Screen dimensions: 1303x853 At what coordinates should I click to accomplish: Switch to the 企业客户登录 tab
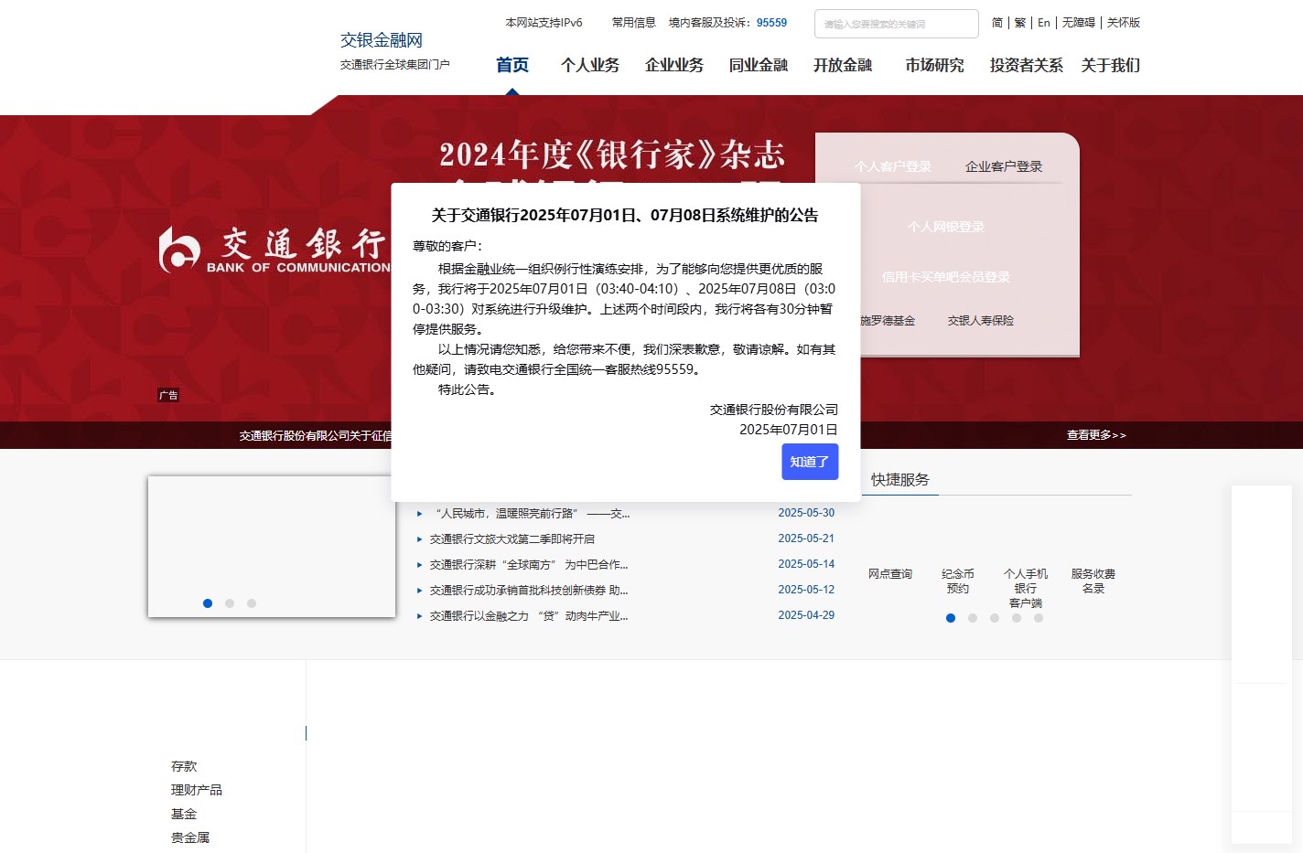pos(1004,166)
